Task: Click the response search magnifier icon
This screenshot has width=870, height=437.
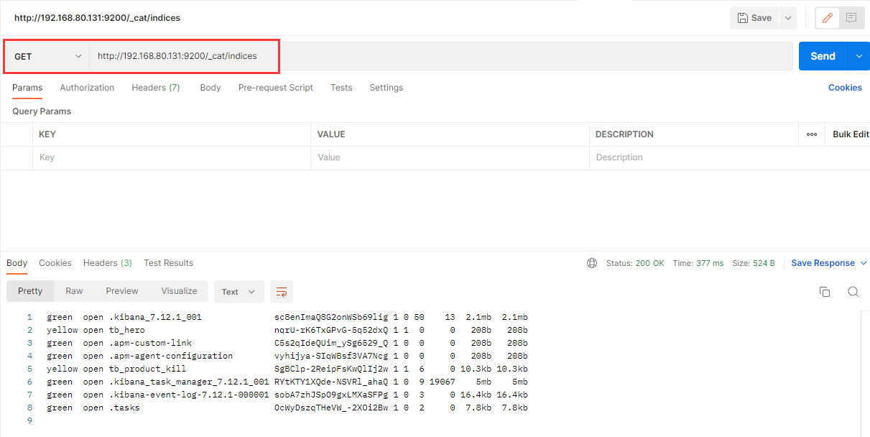Action: (x=853, y=292)
